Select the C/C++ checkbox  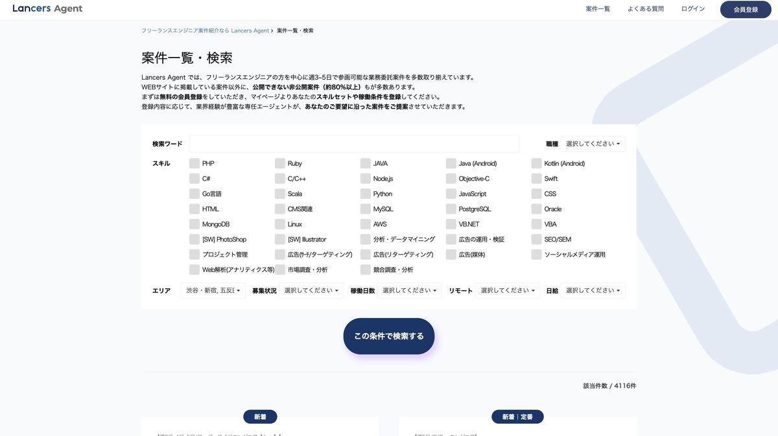coord(280,179)
